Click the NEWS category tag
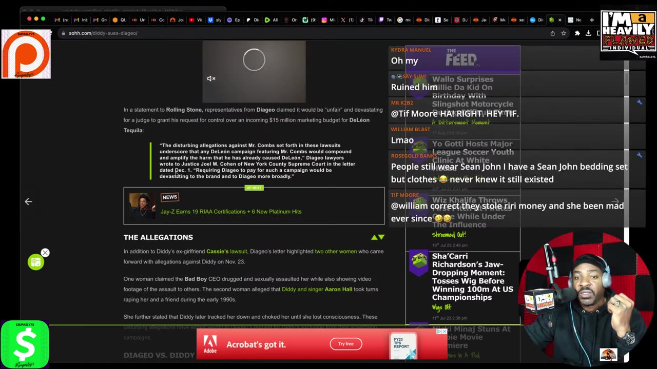Image resolution: width=657 pixels, height=369 pixels. pos(169,197)
